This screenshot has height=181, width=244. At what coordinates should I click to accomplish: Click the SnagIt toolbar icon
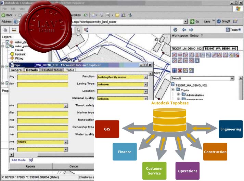tap(223, 21)
